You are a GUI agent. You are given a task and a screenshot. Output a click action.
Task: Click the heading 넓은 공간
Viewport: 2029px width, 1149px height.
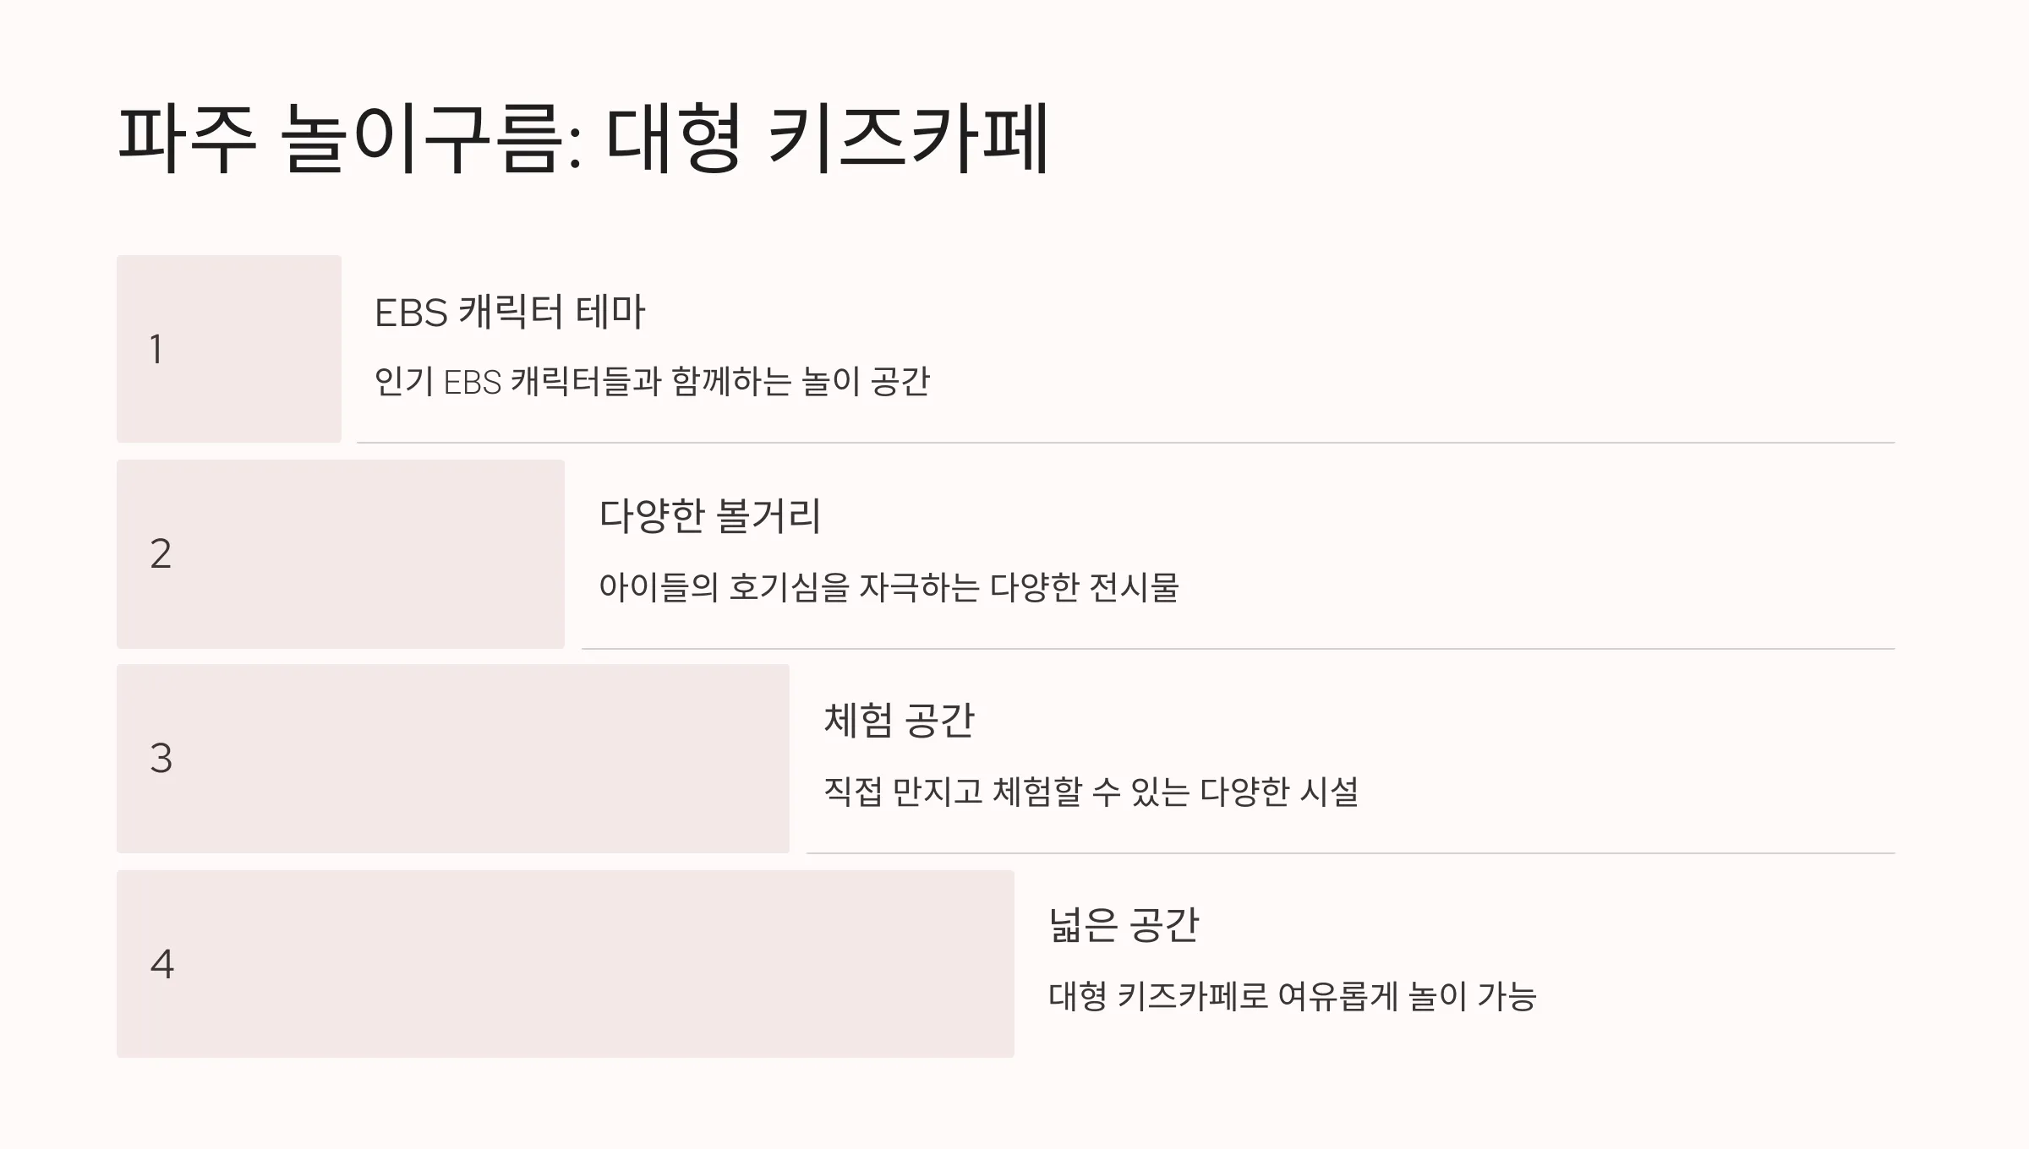click(x=1124, y=925)
